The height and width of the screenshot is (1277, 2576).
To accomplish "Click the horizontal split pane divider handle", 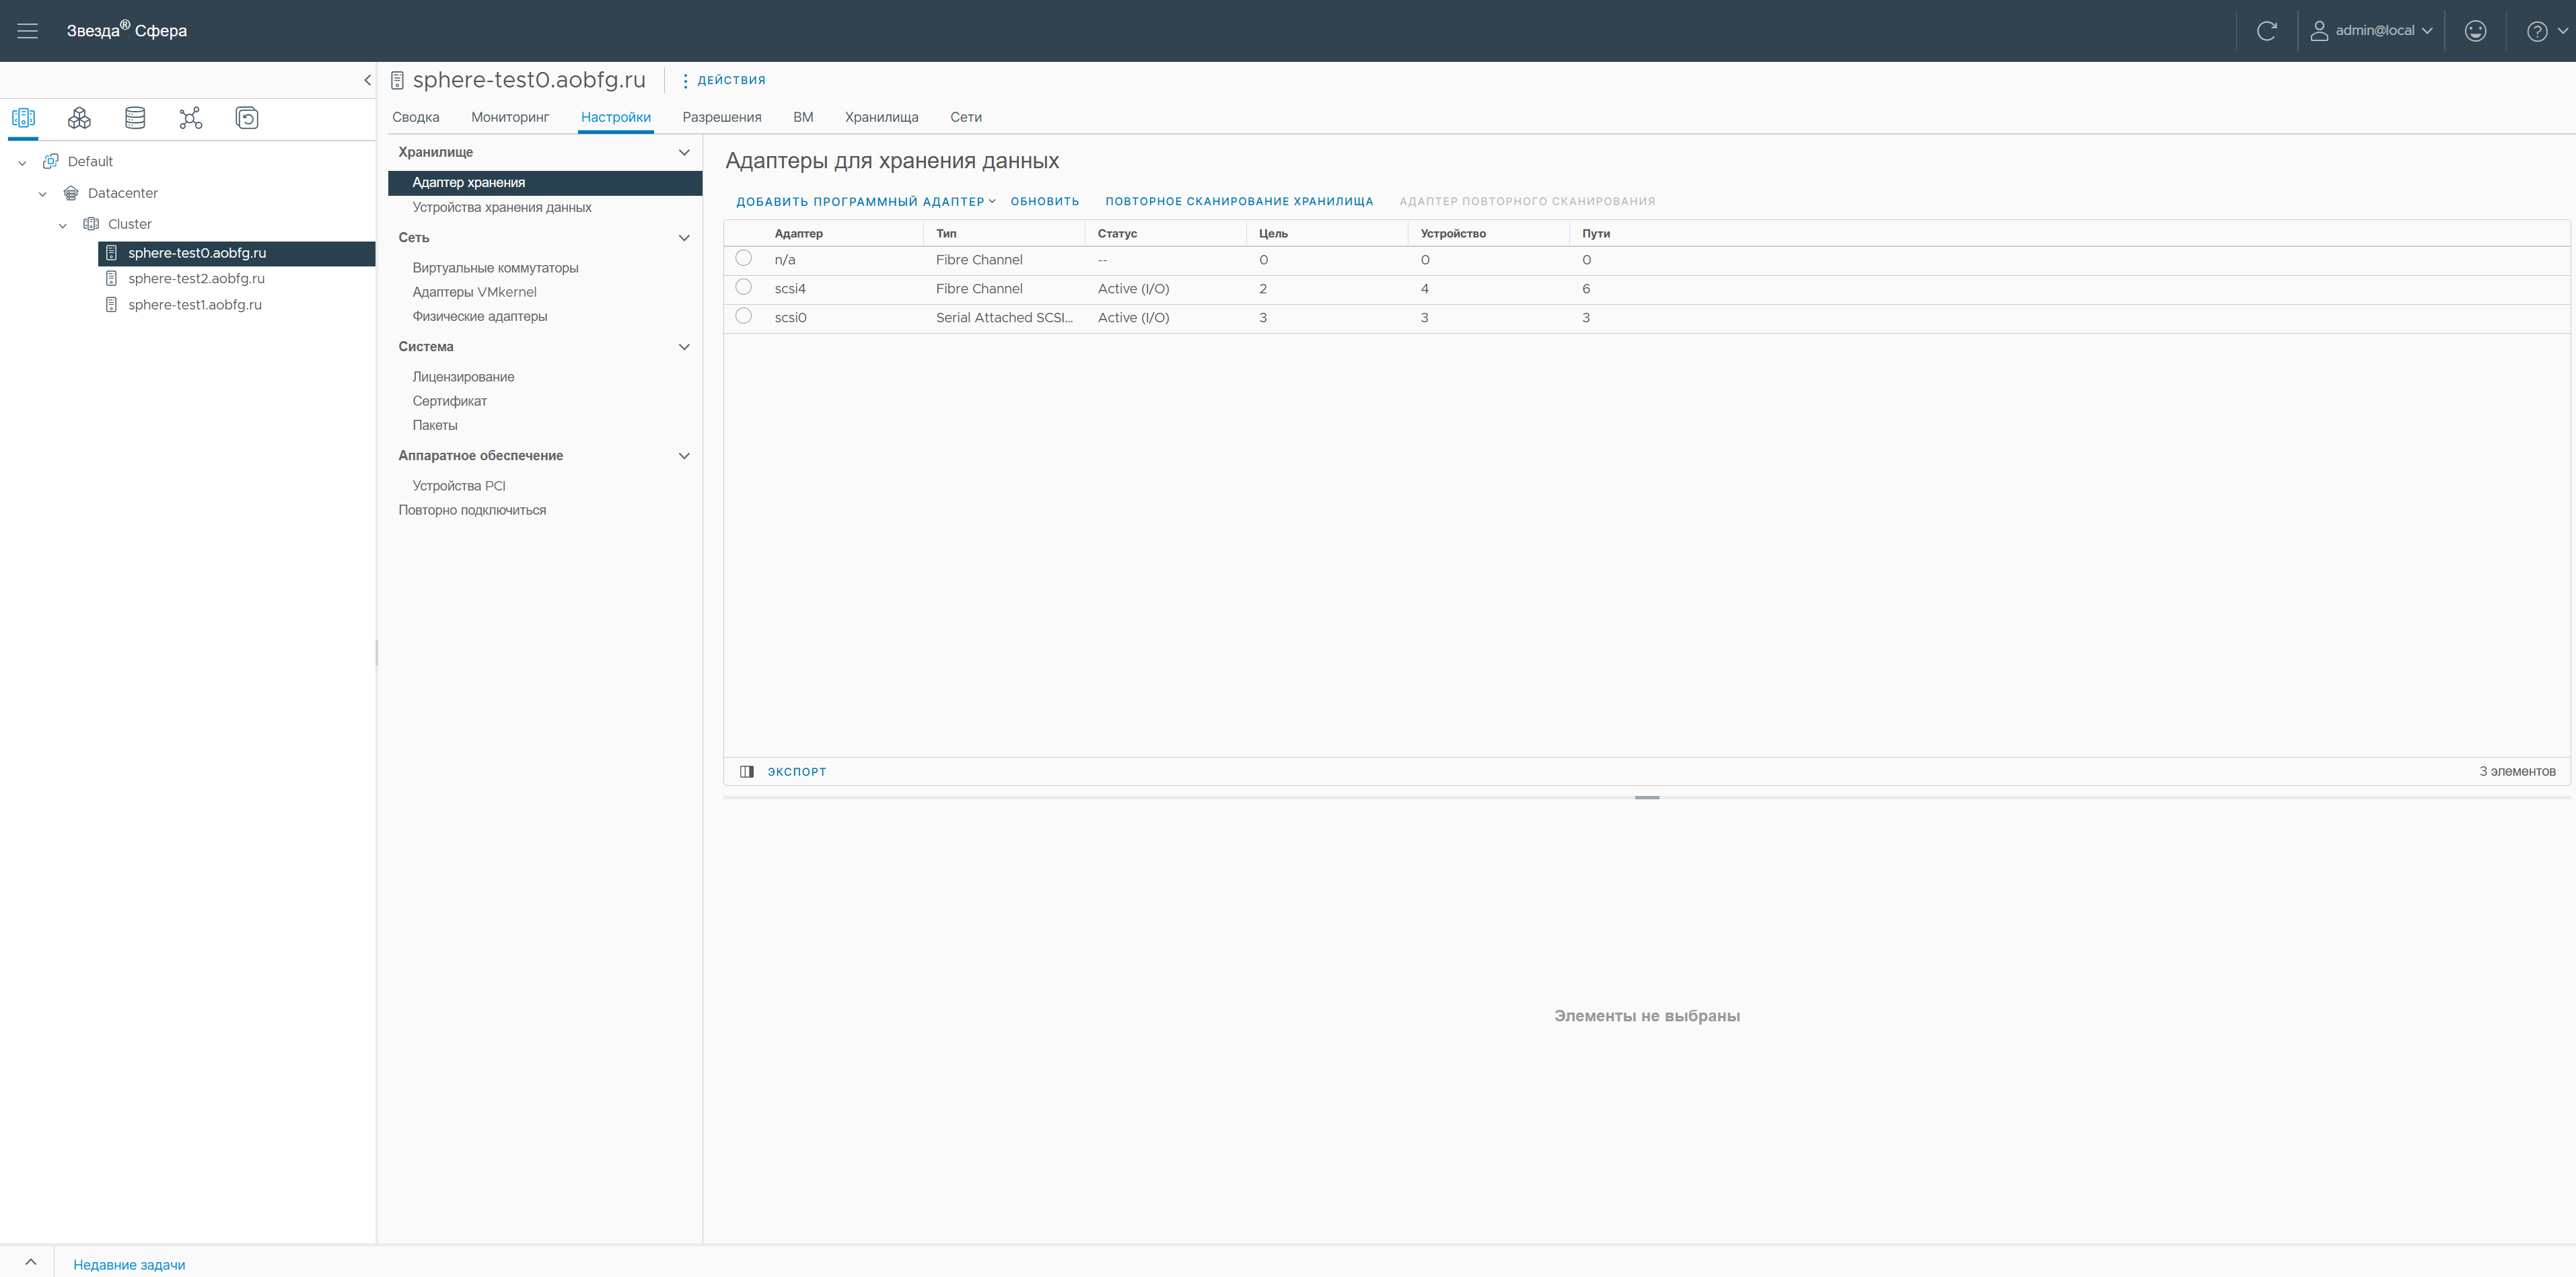I will click(1646, 797).
